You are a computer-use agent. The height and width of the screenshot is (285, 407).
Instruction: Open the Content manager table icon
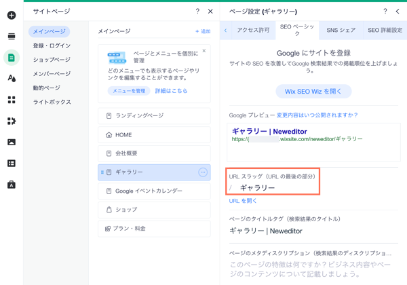pos(12,164)
